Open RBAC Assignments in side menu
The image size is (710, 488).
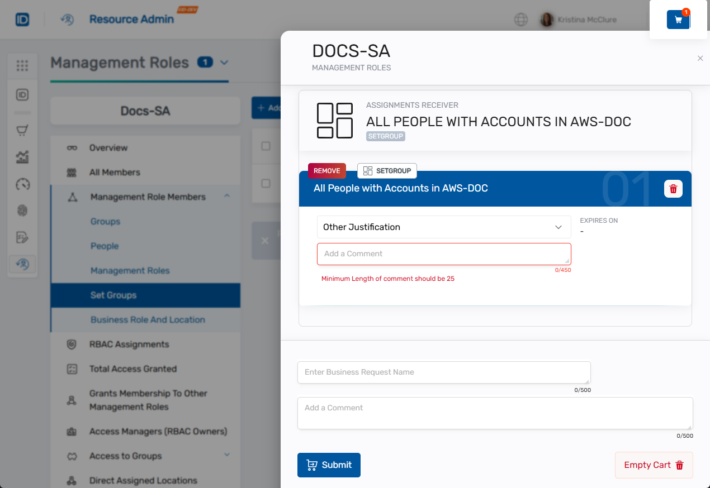point(129,345)
